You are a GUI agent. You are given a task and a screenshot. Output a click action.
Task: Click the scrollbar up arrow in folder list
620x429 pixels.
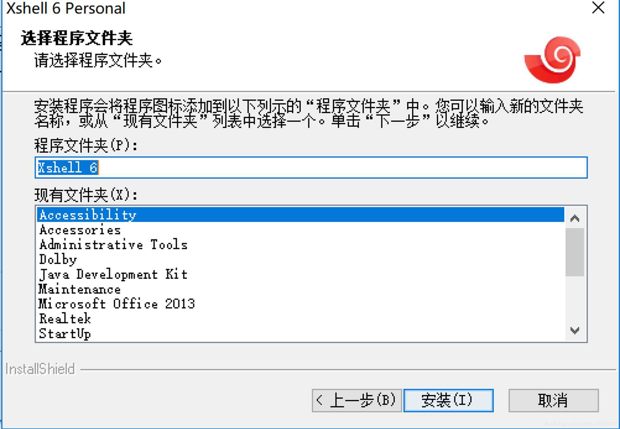pos(575,219)
